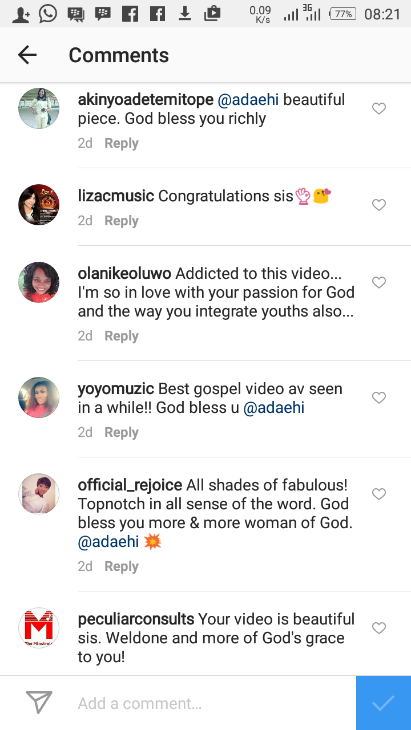The image size is (411, 730).
Task: Heart yoyomuzic's comment
Action: (379, 398)
